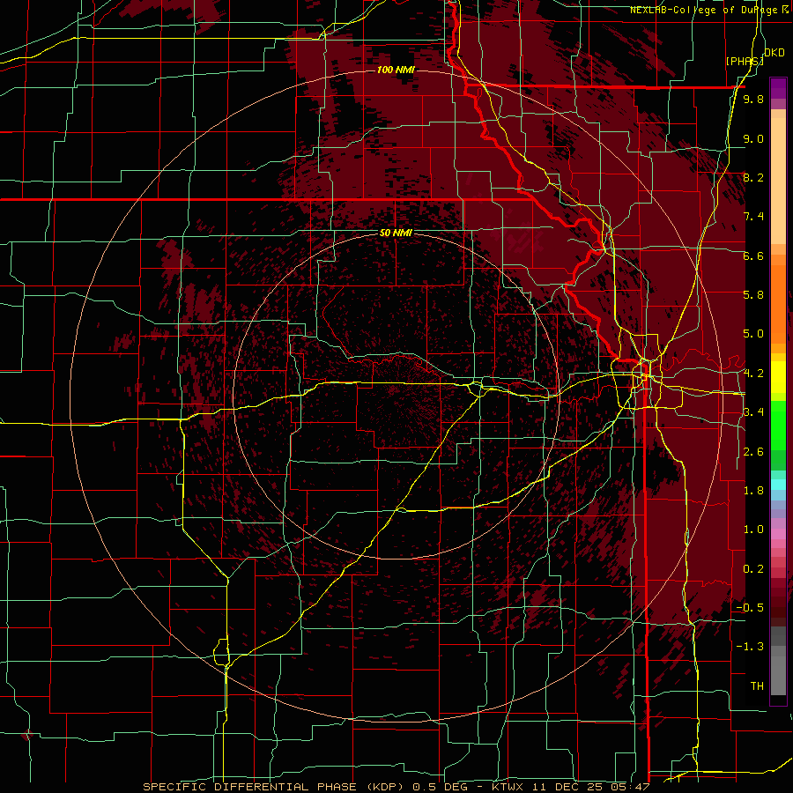
Task: Click the 7.4 value on the color scale
Action: [753, 217]
